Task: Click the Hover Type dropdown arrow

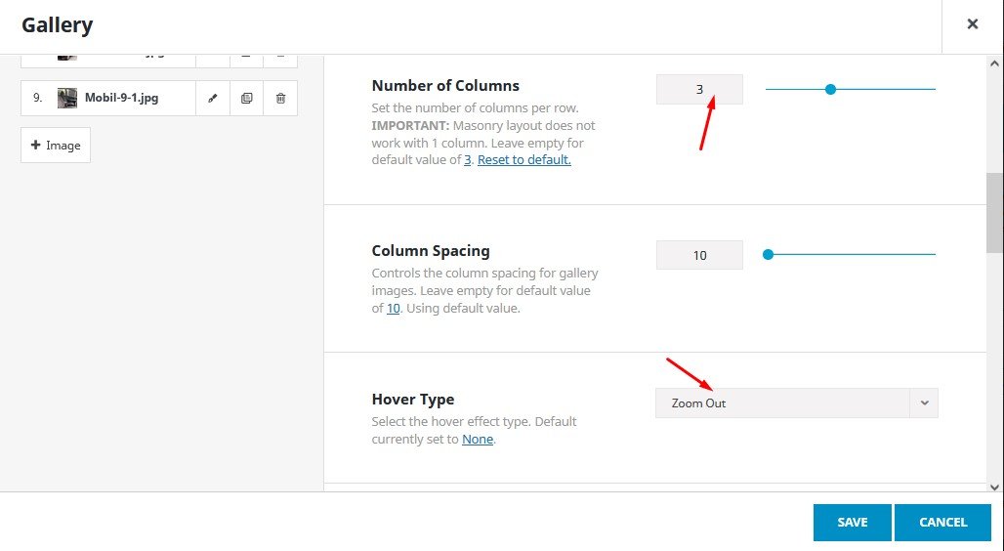Action: pos(924,403)
